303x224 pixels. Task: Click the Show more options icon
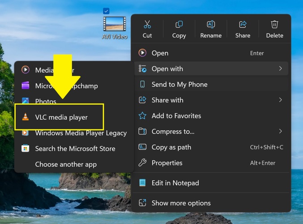pos(142,203)
